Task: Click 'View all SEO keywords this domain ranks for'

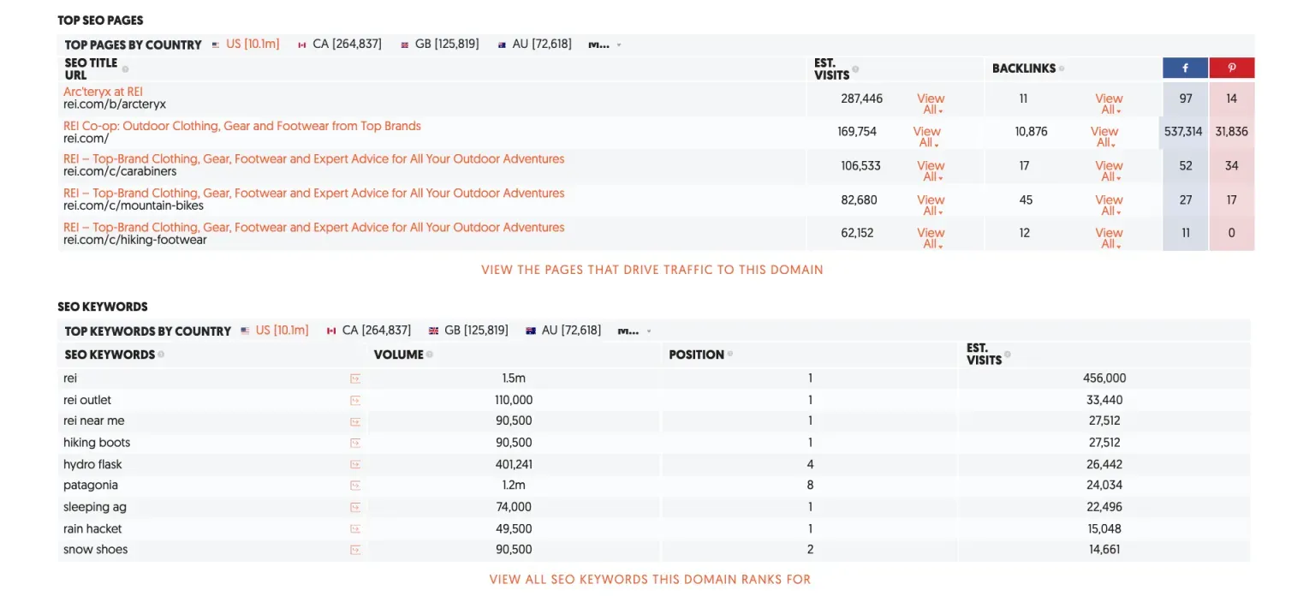Action: (650, 580)
